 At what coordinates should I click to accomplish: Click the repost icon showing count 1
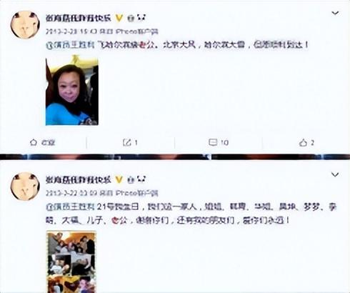127,142
